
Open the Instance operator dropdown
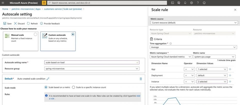coord(189,81)
